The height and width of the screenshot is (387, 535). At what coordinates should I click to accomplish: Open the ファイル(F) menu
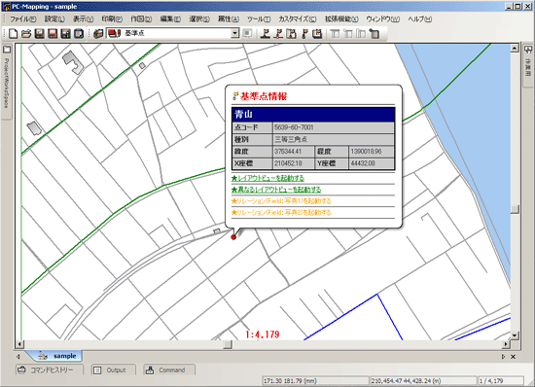tap(23, 19)
